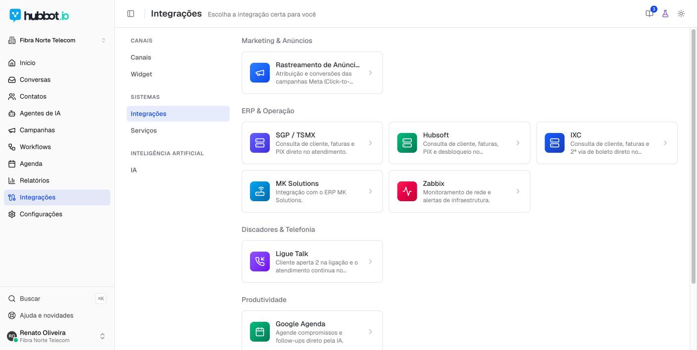Open Rastreamento de Anúncios via its chevron
The width and height of the screenshot is (697, 350).
click(370, 73)
